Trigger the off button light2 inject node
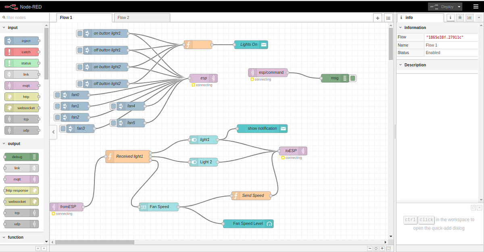Screen dimensions: 484x252 point(79,83)
